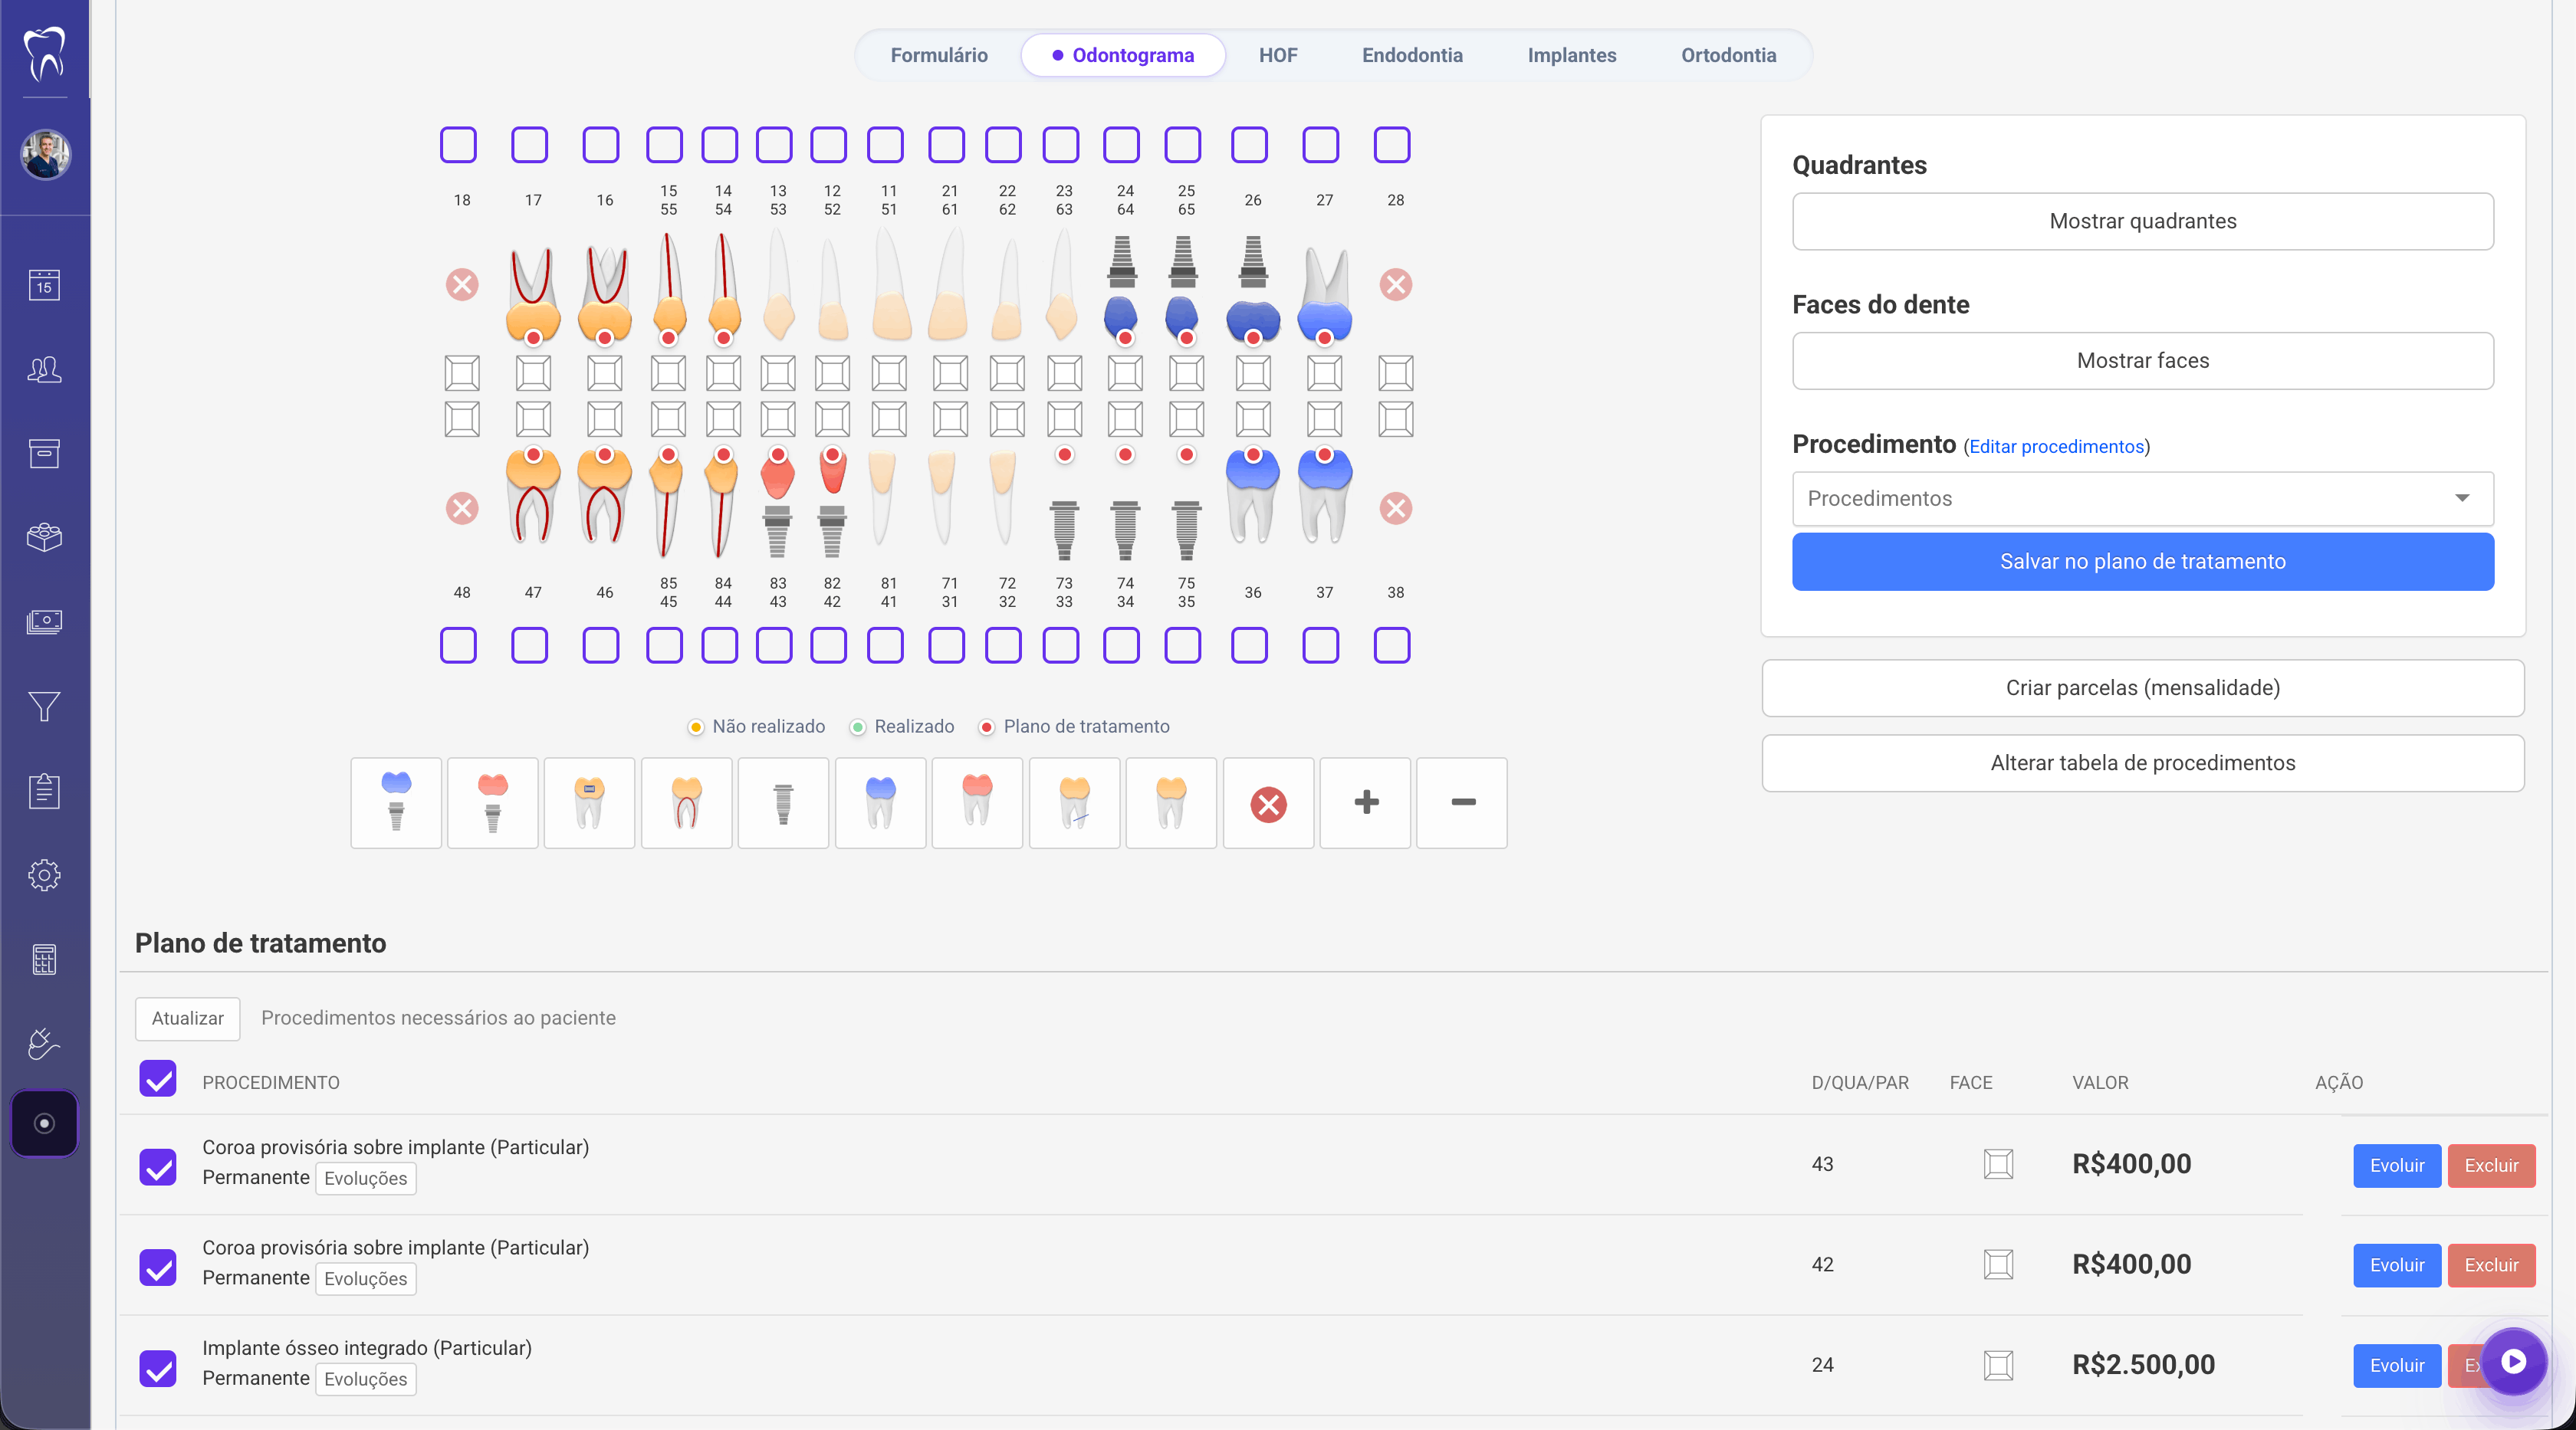This screenshot has width=2576, height=1430.
Task: Open the Procedimentos dropdown
Action: coord(2142,497)
